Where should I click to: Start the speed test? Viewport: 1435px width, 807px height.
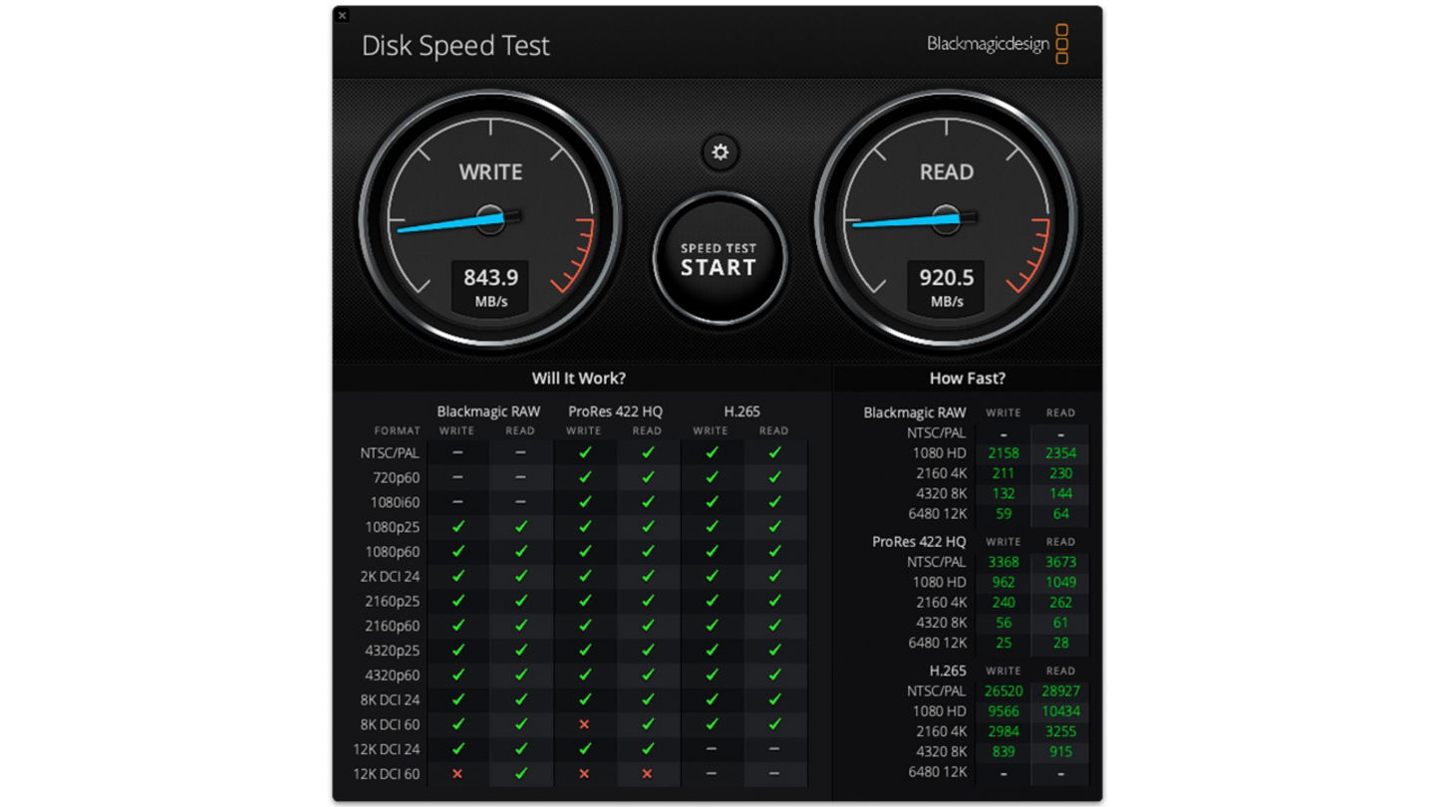(718, 259)
